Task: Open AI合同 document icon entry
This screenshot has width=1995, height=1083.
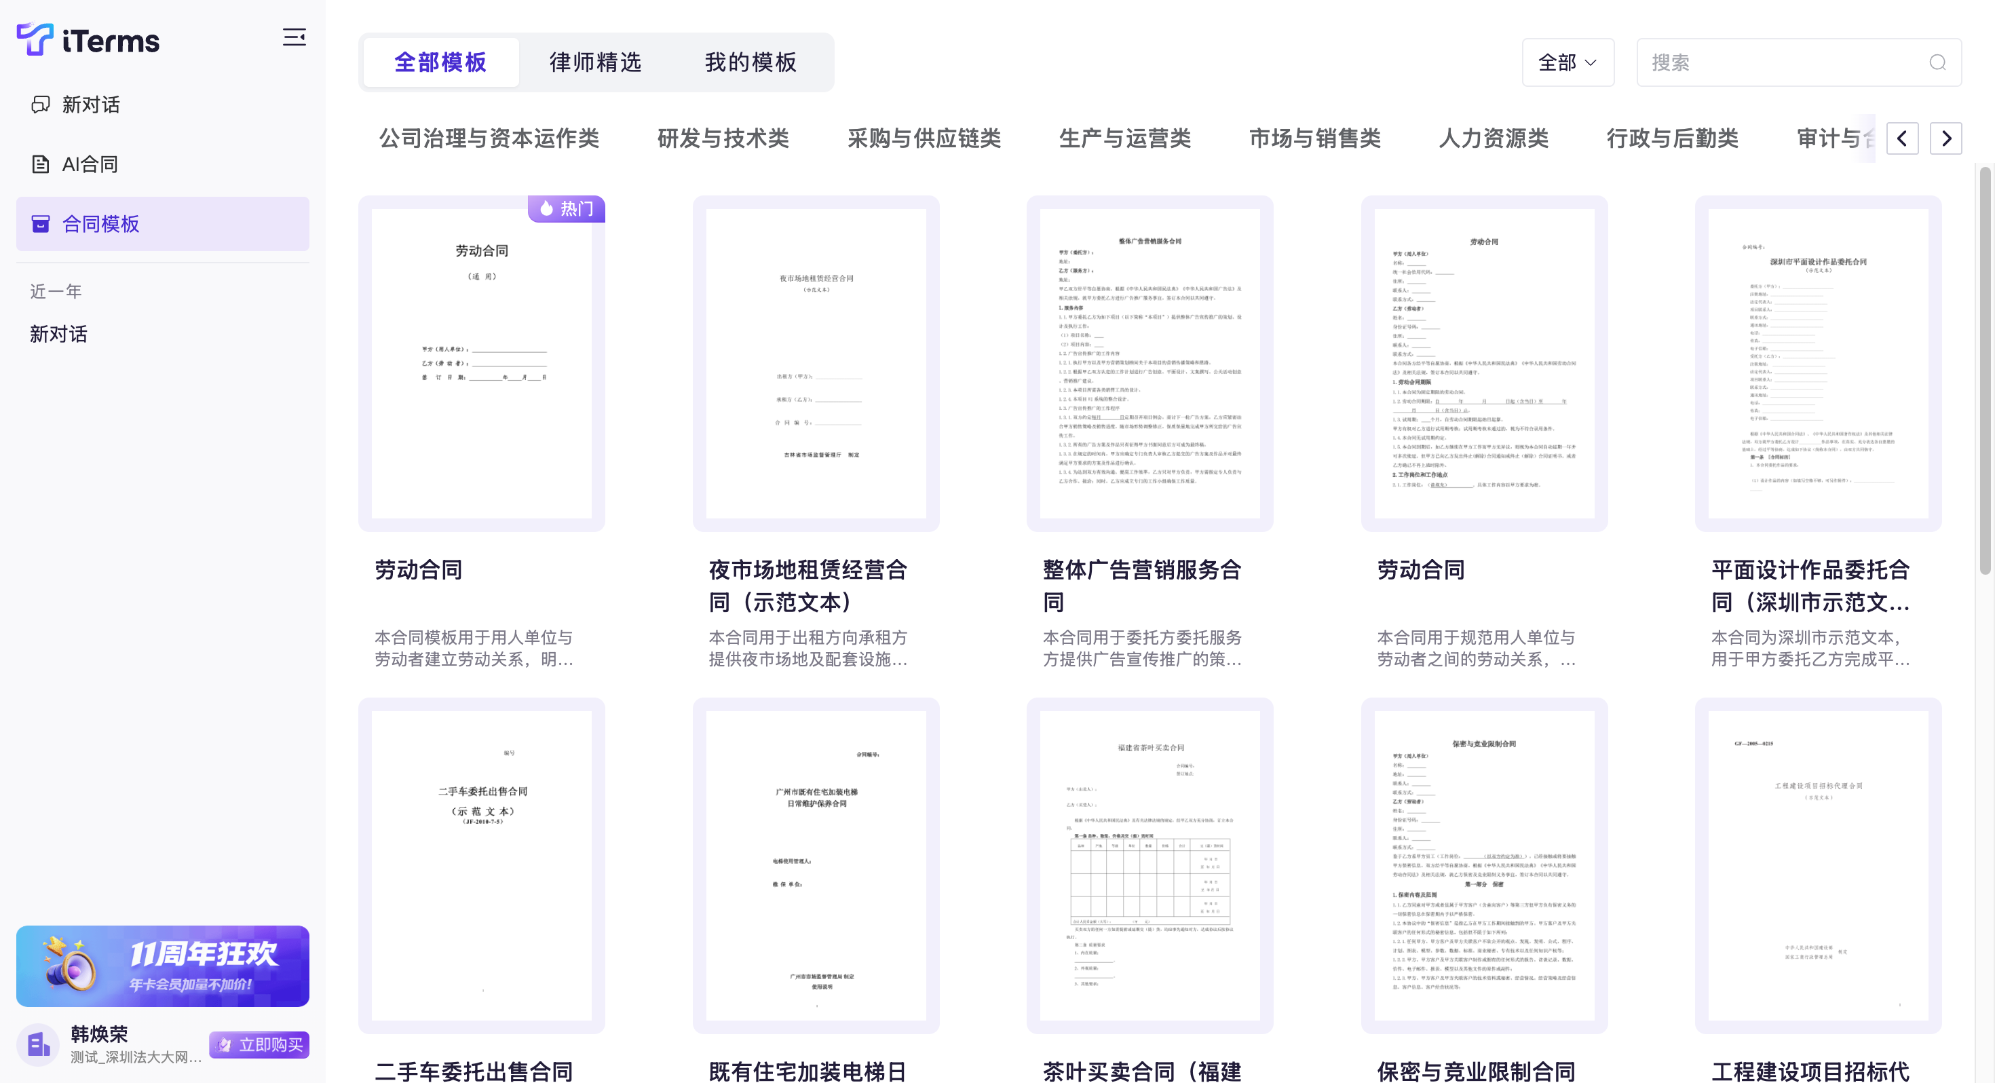Action: click(x=40, y=164)
